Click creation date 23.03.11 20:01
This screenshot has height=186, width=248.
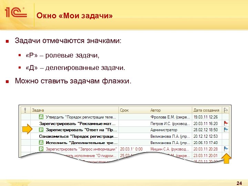pos(206,156)
